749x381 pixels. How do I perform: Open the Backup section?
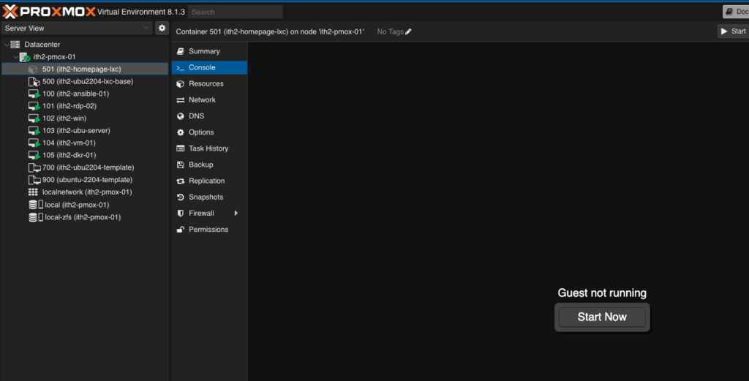pyautogui.click(x=209, y=165)
